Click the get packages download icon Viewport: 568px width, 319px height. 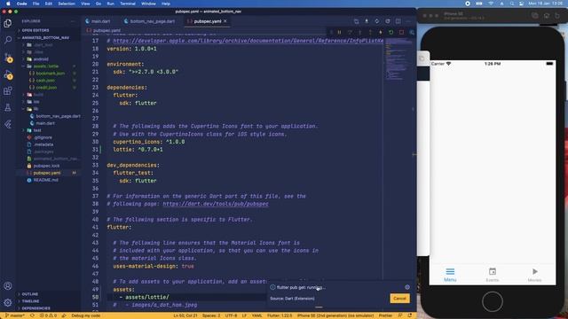pos(367,21)
